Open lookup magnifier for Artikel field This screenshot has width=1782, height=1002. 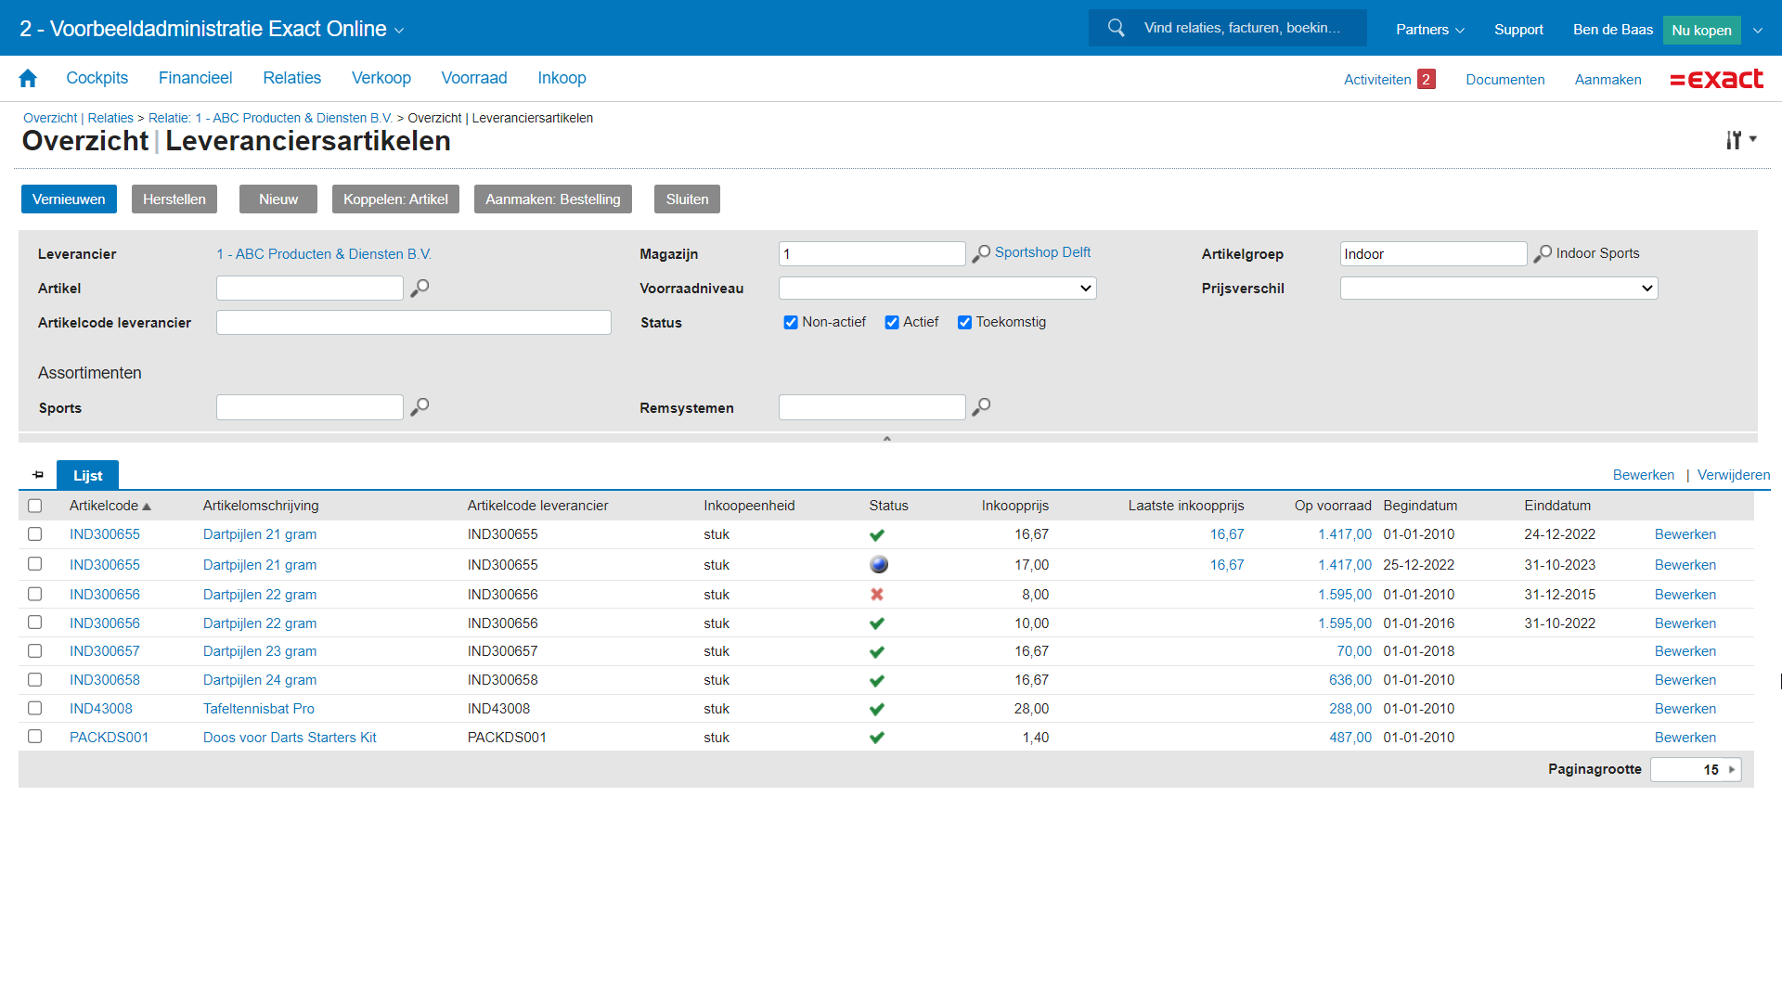click(x=420, y=289)
